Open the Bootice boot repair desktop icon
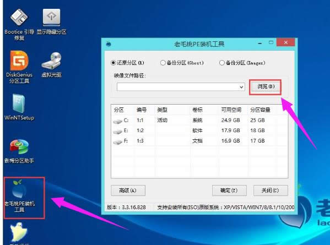The width and height of the screenshot is (330, 245). (x=19, y=24)
